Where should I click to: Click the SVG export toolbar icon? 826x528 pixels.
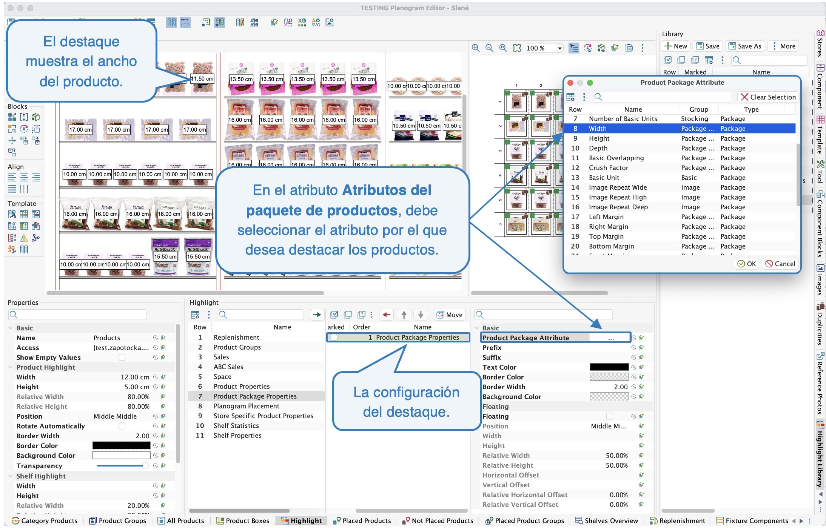point(316,23)
